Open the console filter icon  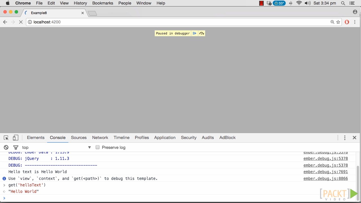(x=16, y=147)
